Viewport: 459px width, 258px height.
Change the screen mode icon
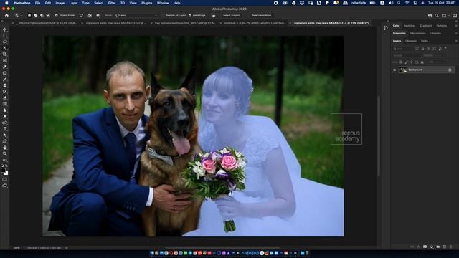(5, 186)
